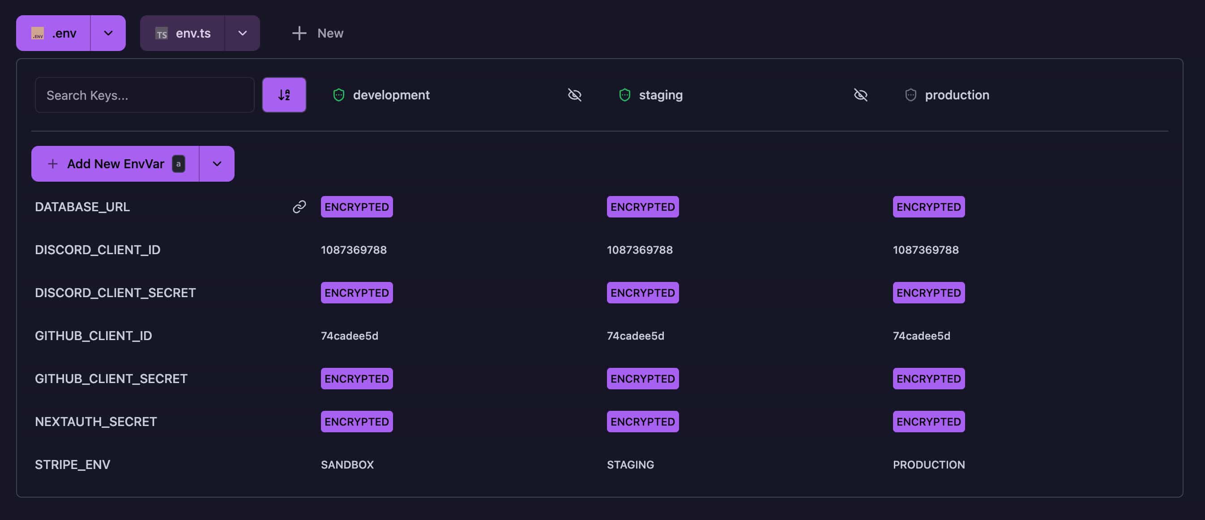Click the green shield next to staging
Image resolution: width=1205 pixels, height=520 pixels.
tap(624, 95)
